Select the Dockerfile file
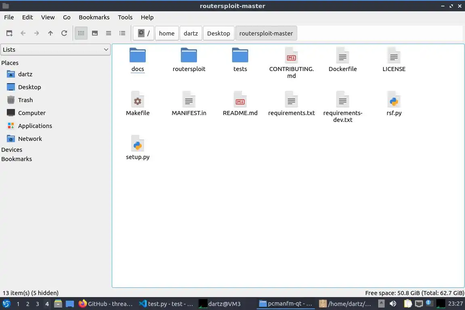 point(343,60)
